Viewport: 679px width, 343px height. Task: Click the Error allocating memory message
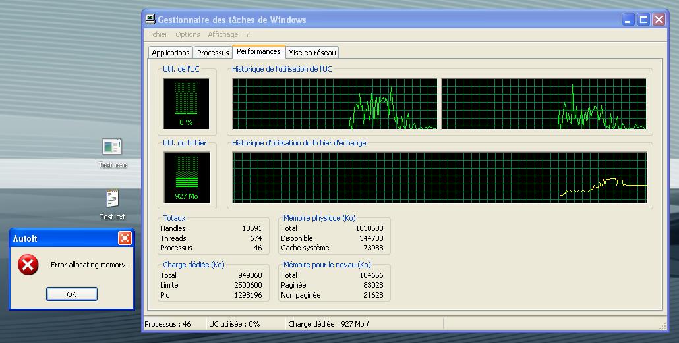point(89,265)
